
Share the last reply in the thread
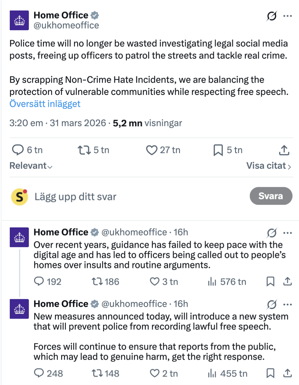click(287, 373)
